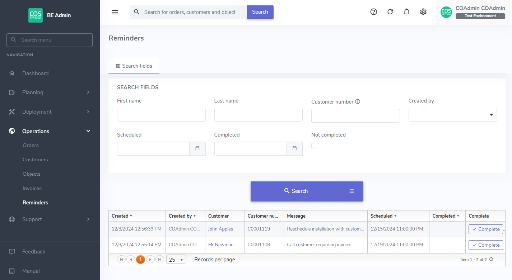
Task: Go to last page pager icon
Action: (160, 260)
